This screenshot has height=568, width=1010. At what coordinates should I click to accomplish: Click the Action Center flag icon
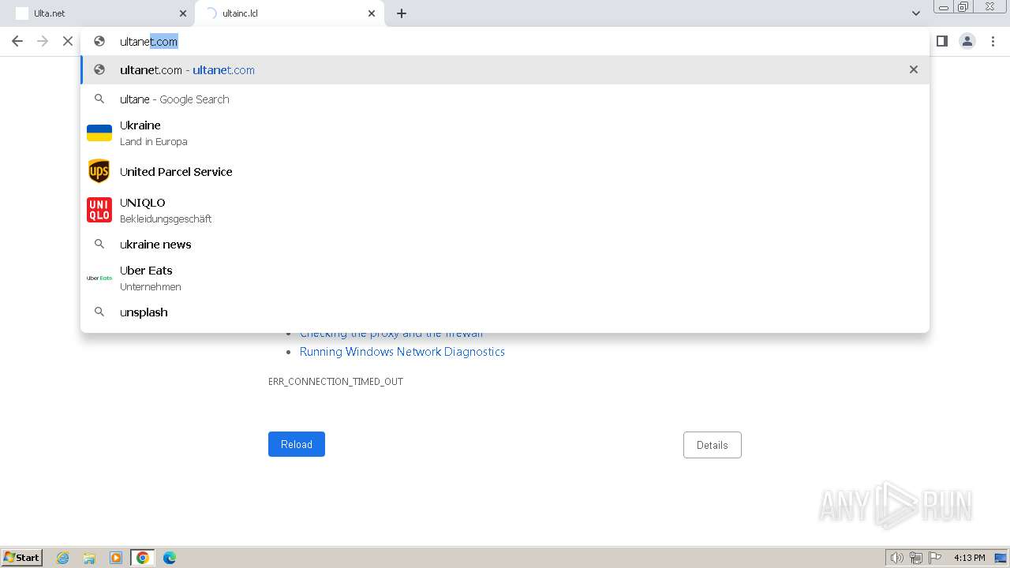click(x=935, y=558)
